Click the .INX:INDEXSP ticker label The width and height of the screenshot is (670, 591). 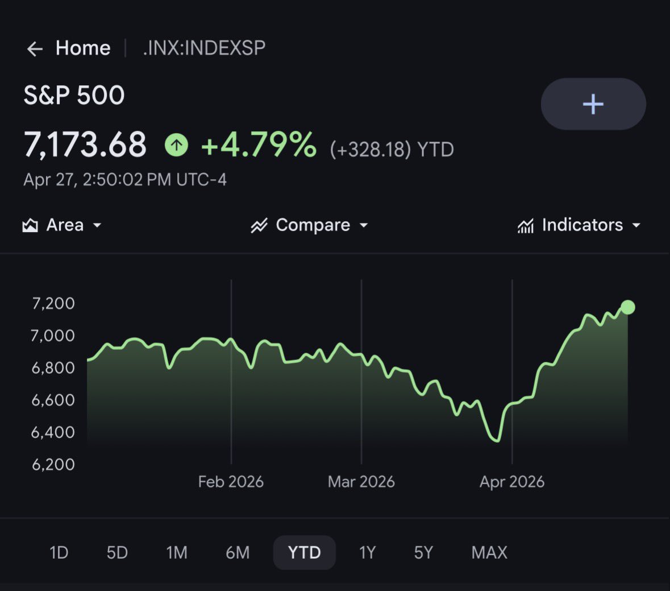(x=204, y=48)
